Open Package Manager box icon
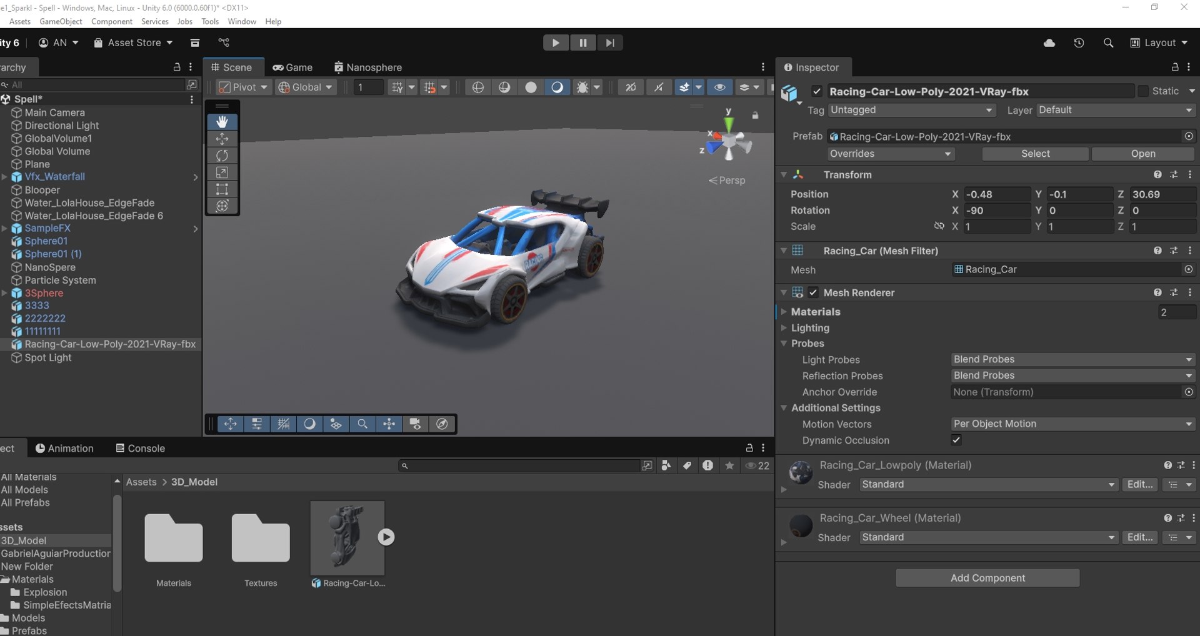The height and width of the screenshot is (636, 1200). (x=195, y=42)
